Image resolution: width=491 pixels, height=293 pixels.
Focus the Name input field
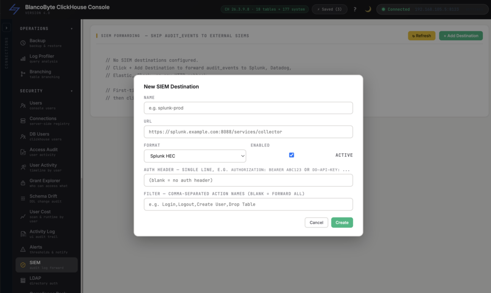(x=248, y=108)
